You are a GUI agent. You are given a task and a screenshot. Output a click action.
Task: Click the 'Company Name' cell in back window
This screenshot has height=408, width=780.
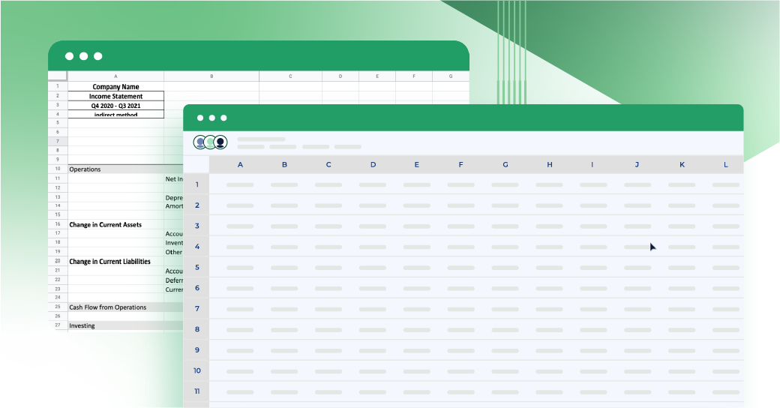point(116,86)
